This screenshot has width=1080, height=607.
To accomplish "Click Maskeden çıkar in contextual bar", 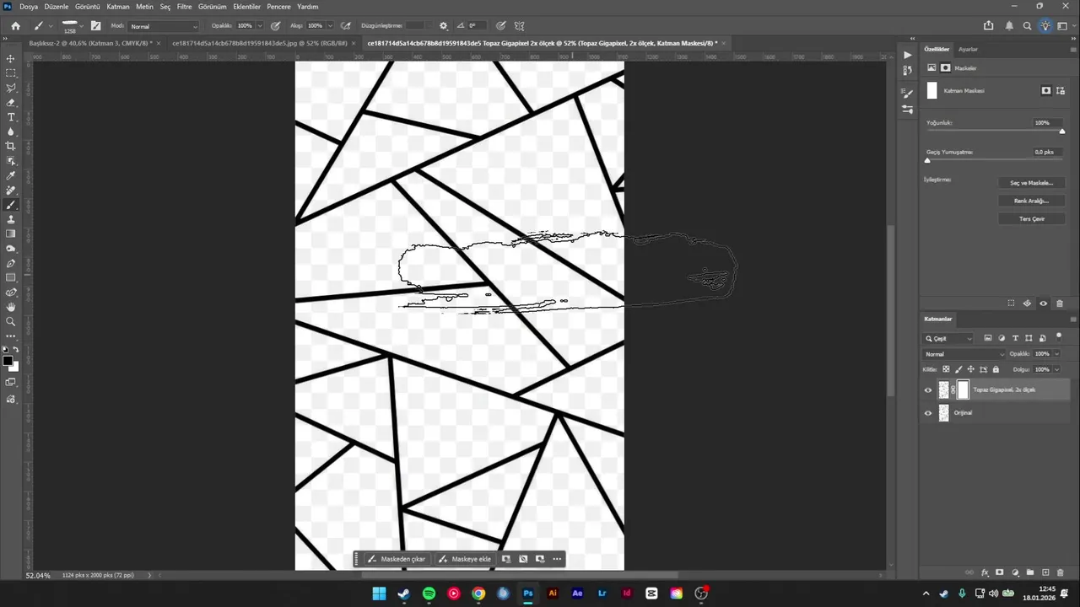I will (x=397, y=559).
